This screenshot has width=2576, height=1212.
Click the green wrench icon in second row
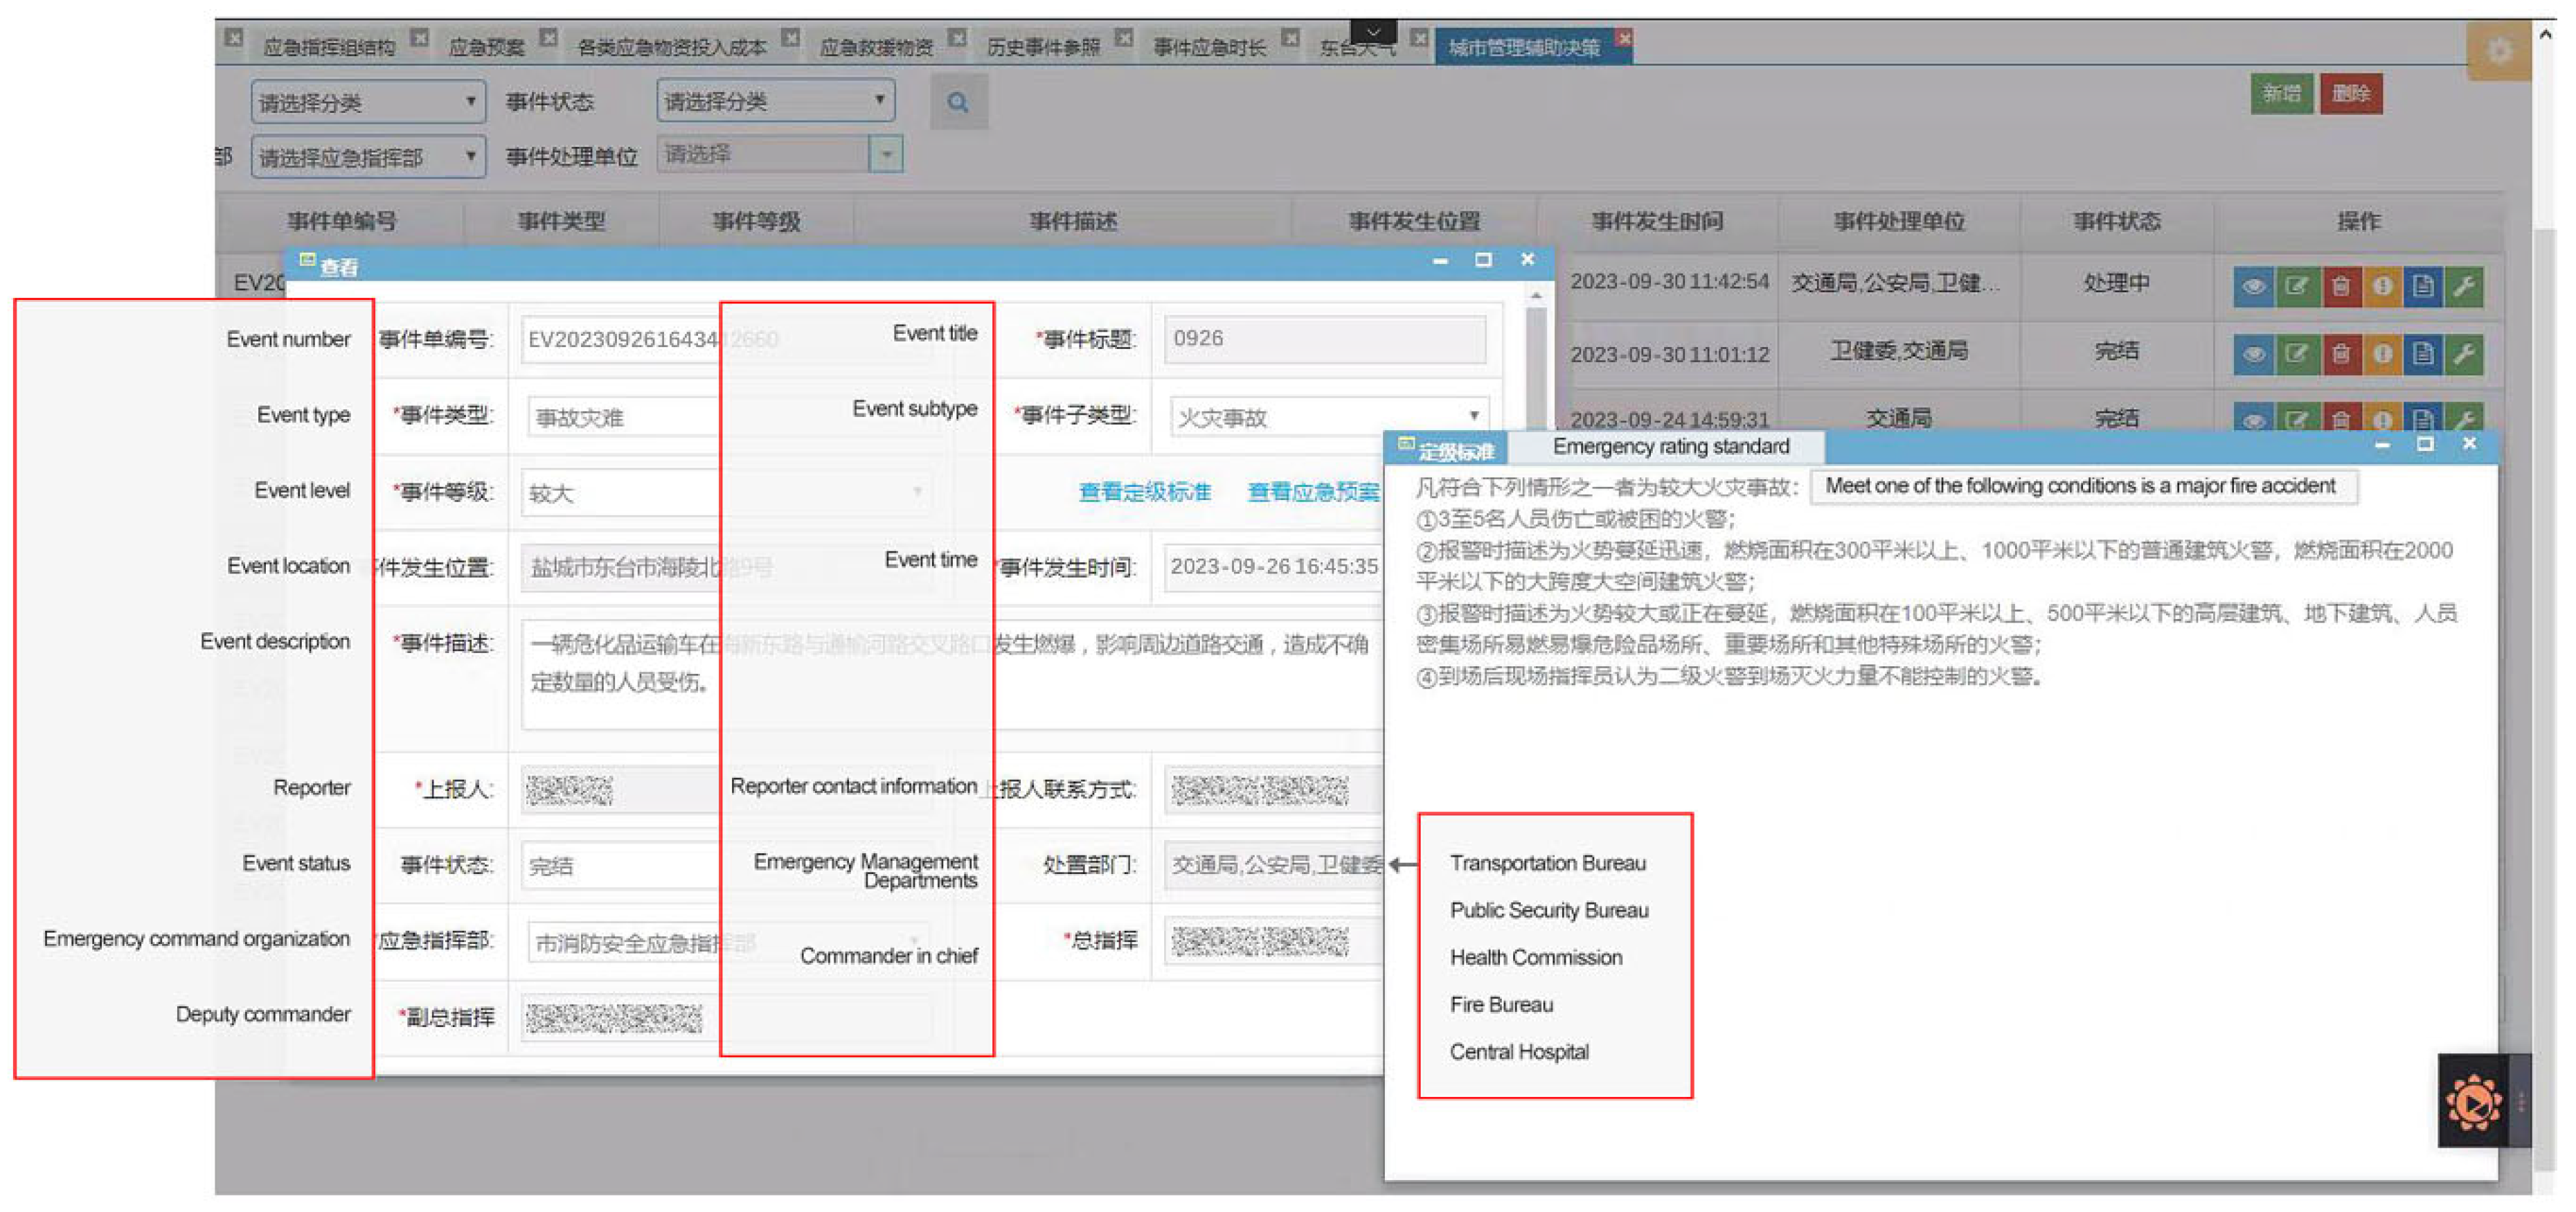point(2465,354)
